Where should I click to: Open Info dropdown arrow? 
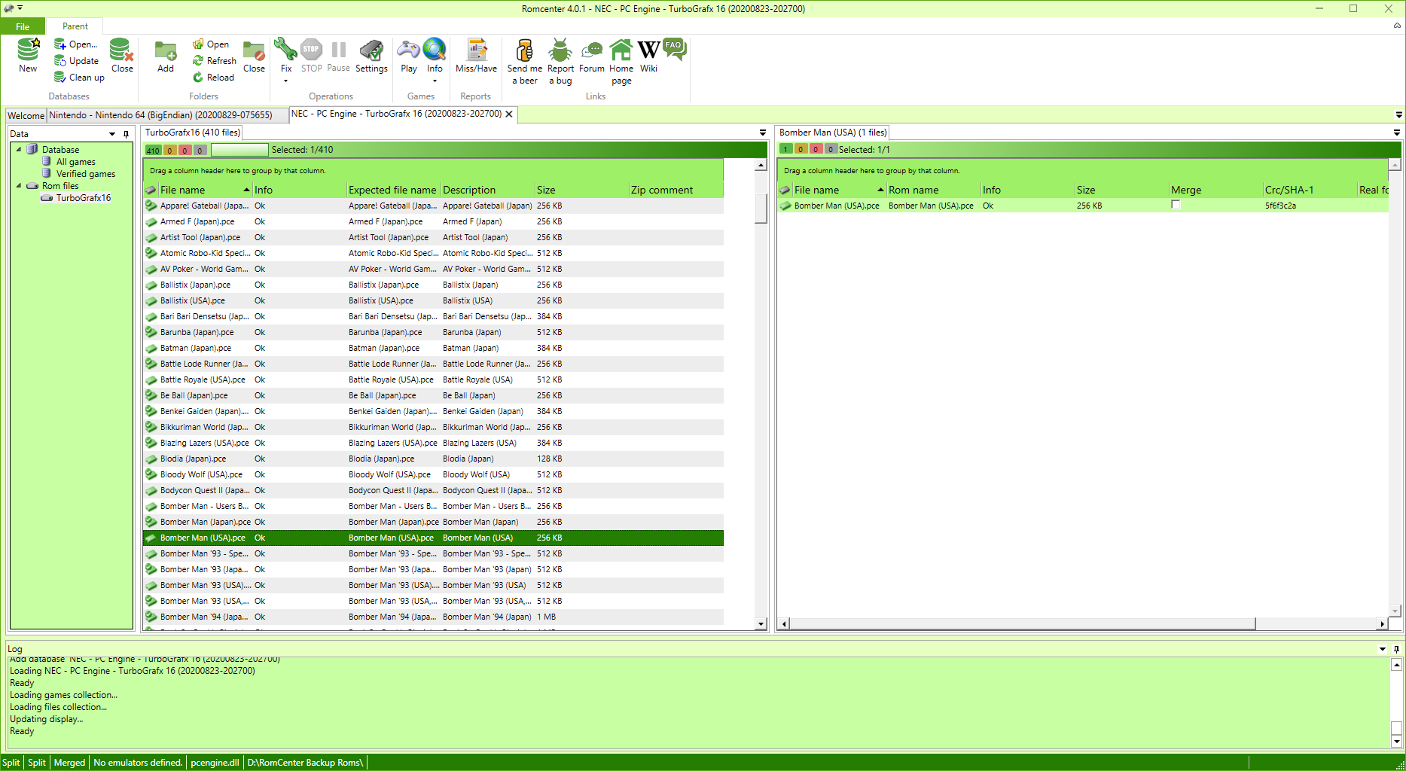pos(435,81)
